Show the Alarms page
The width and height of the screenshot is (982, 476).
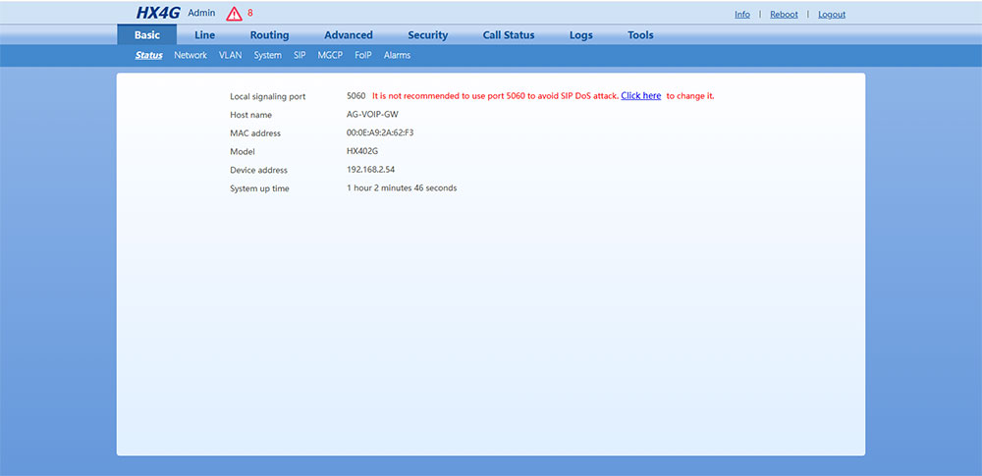point(397,56)
